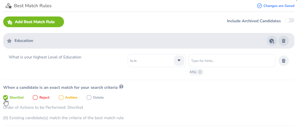Image resolution: width=297 pixels, height=129 pixels.
Task: Select the MSc tag chip label
Action: [x=193, y=72]
